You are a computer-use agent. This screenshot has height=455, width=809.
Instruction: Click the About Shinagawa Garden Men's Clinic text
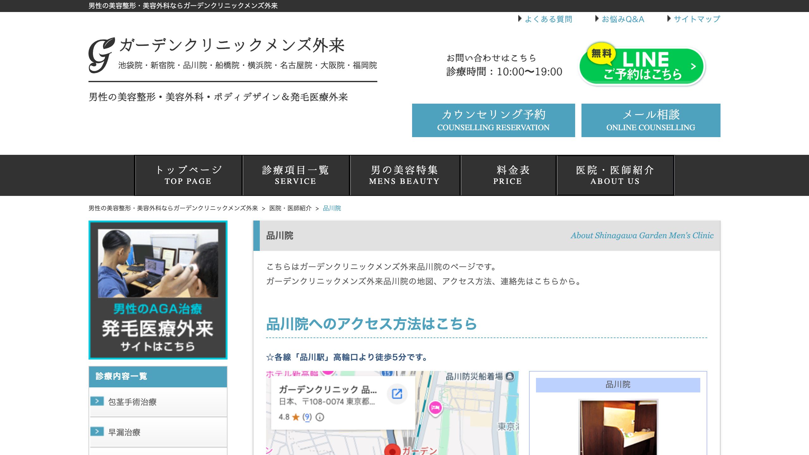pos(642,235)
